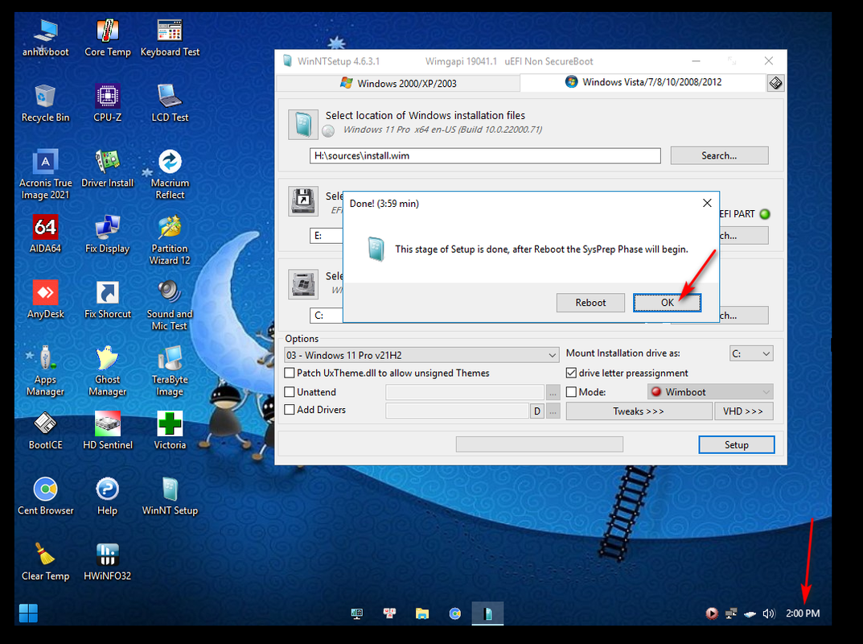The height and width of the screenshot is (644, 863).
Task: Click the D button beside Add Drivers
Action: pyautogui.click(x=536, y=411)
